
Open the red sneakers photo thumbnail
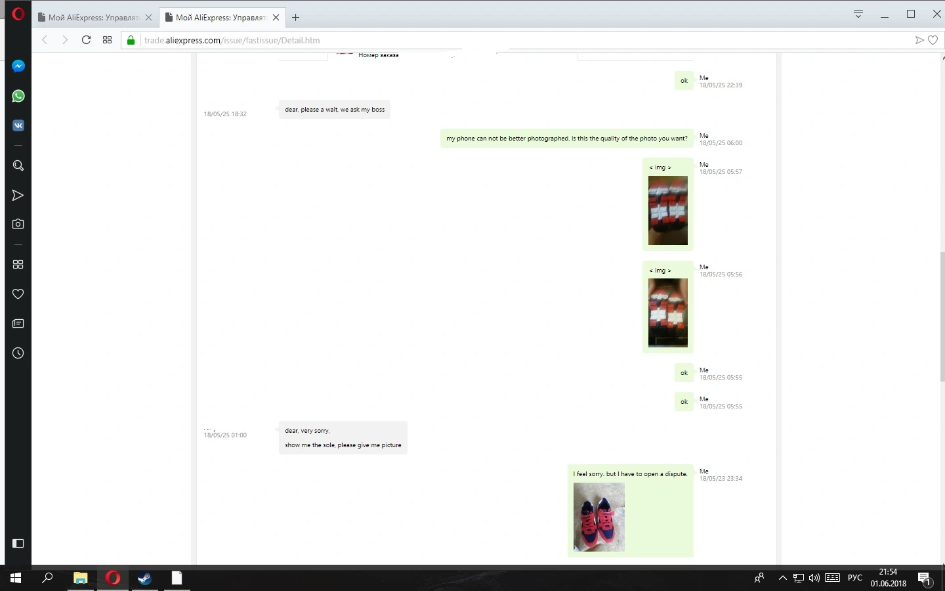pos(599,517)
